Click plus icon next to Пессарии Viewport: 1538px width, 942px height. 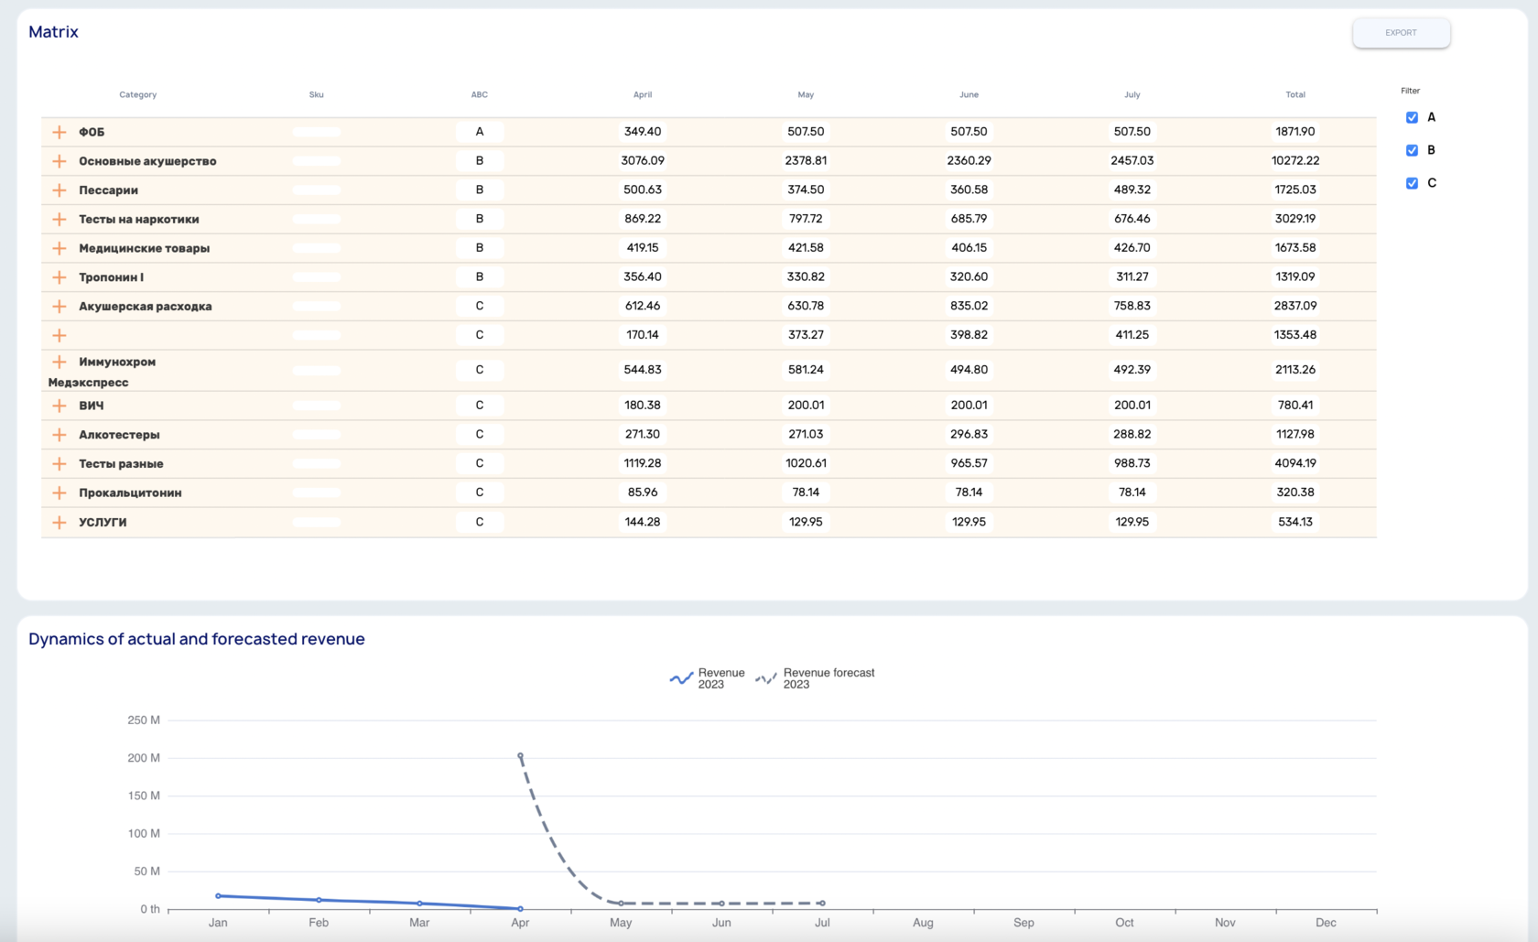pos(60,190)
